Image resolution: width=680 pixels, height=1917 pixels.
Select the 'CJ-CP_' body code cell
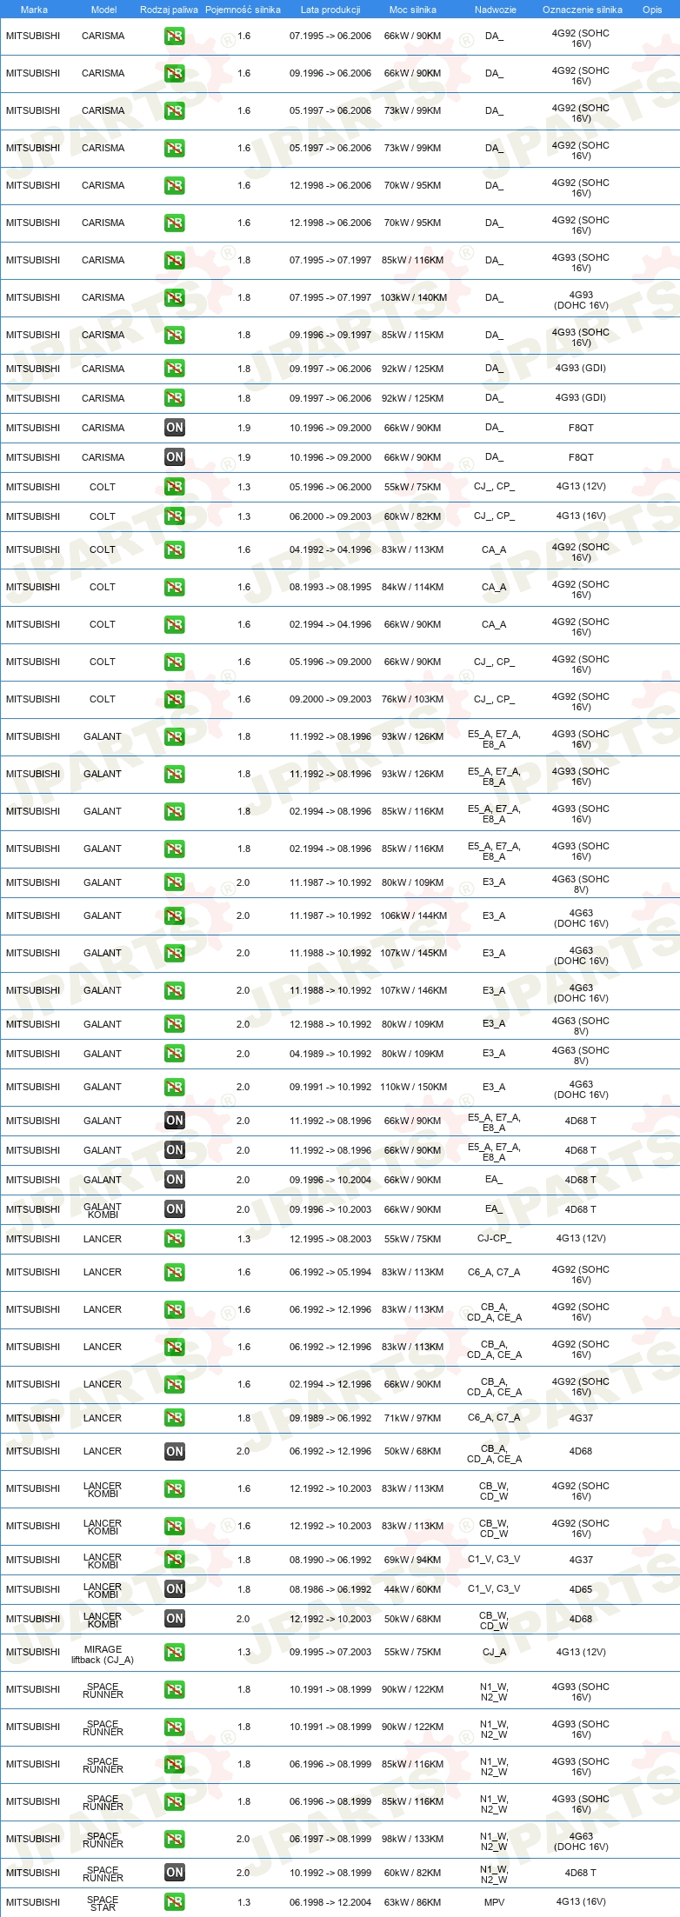click(494, 1239)
